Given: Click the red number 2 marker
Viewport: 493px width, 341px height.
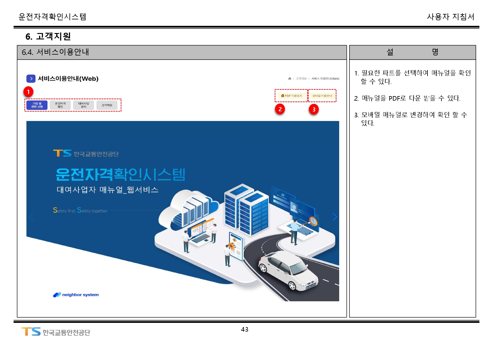Looking at the screenshot, I should (x=280, y=109).
